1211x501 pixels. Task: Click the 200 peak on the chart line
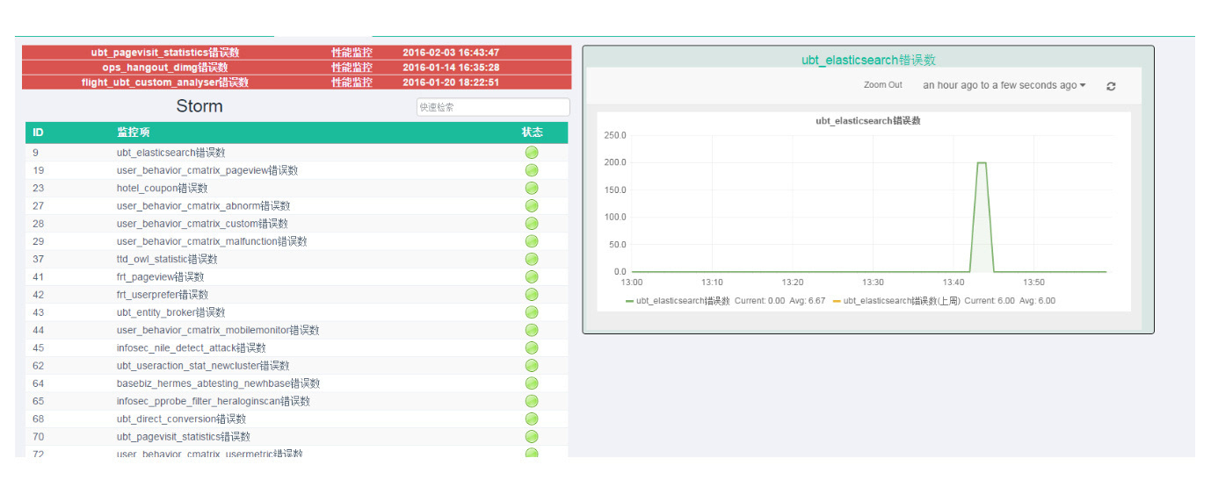pyautogui.click(x=982, y=163)
